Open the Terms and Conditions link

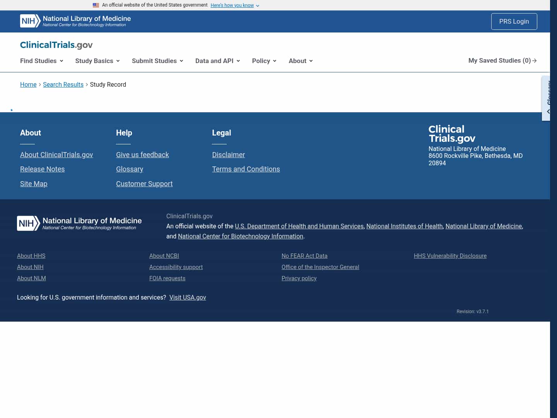click(x=246, y=169)
